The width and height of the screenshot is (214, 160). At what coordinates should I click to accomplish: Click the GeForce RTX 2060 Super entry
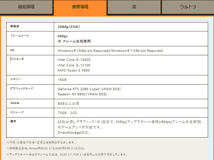pyautogui.click(x=89, y=89)
